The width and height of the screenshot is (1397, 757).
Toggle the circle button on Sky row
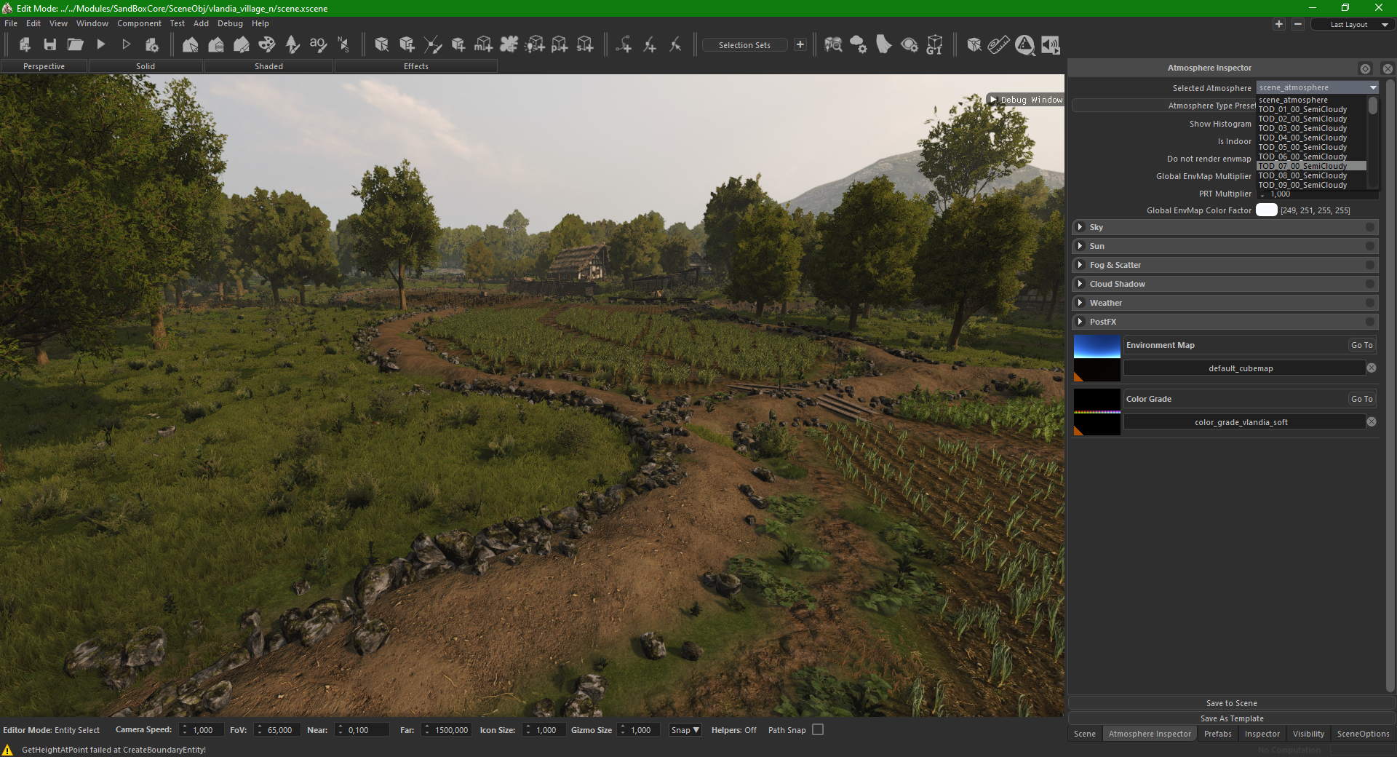tap(1369, 227)
